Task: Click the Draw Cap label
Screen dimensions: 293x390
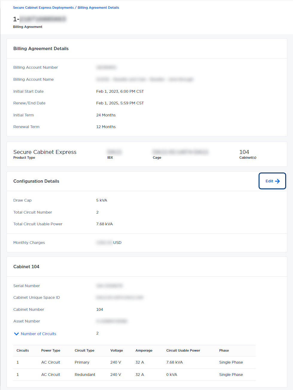Action: [x=22, y=200]
